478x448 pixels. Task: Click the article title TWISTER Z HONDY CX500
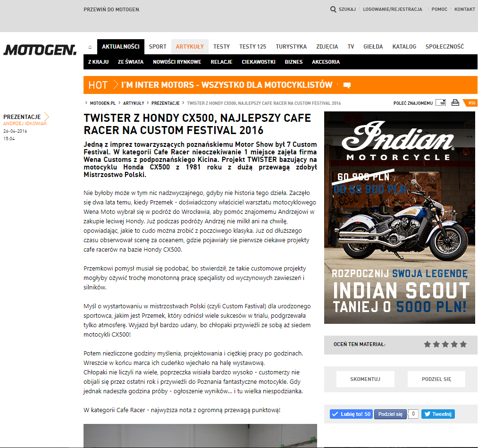[x=197, y=124]
